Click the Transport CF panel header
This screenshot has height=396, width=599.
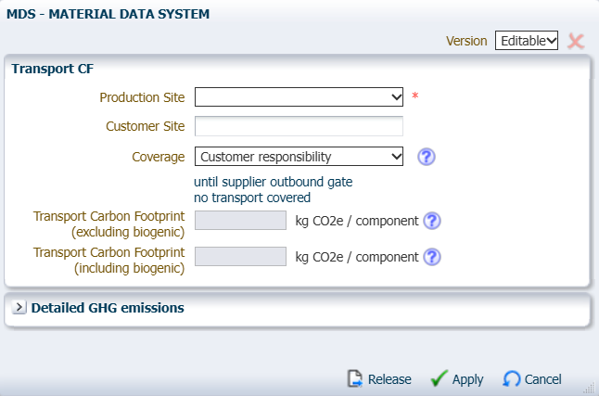52,68
